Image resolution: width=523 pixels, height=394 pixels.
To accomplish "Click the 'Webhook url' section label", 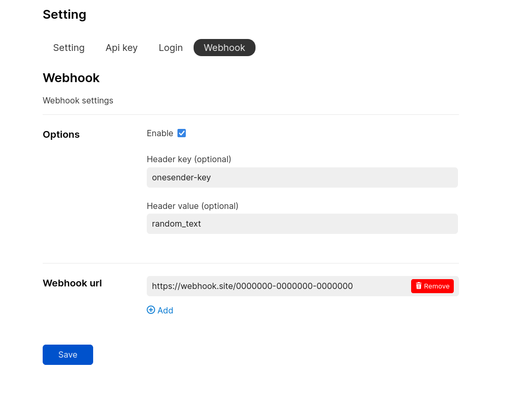I will click(72, 283).
